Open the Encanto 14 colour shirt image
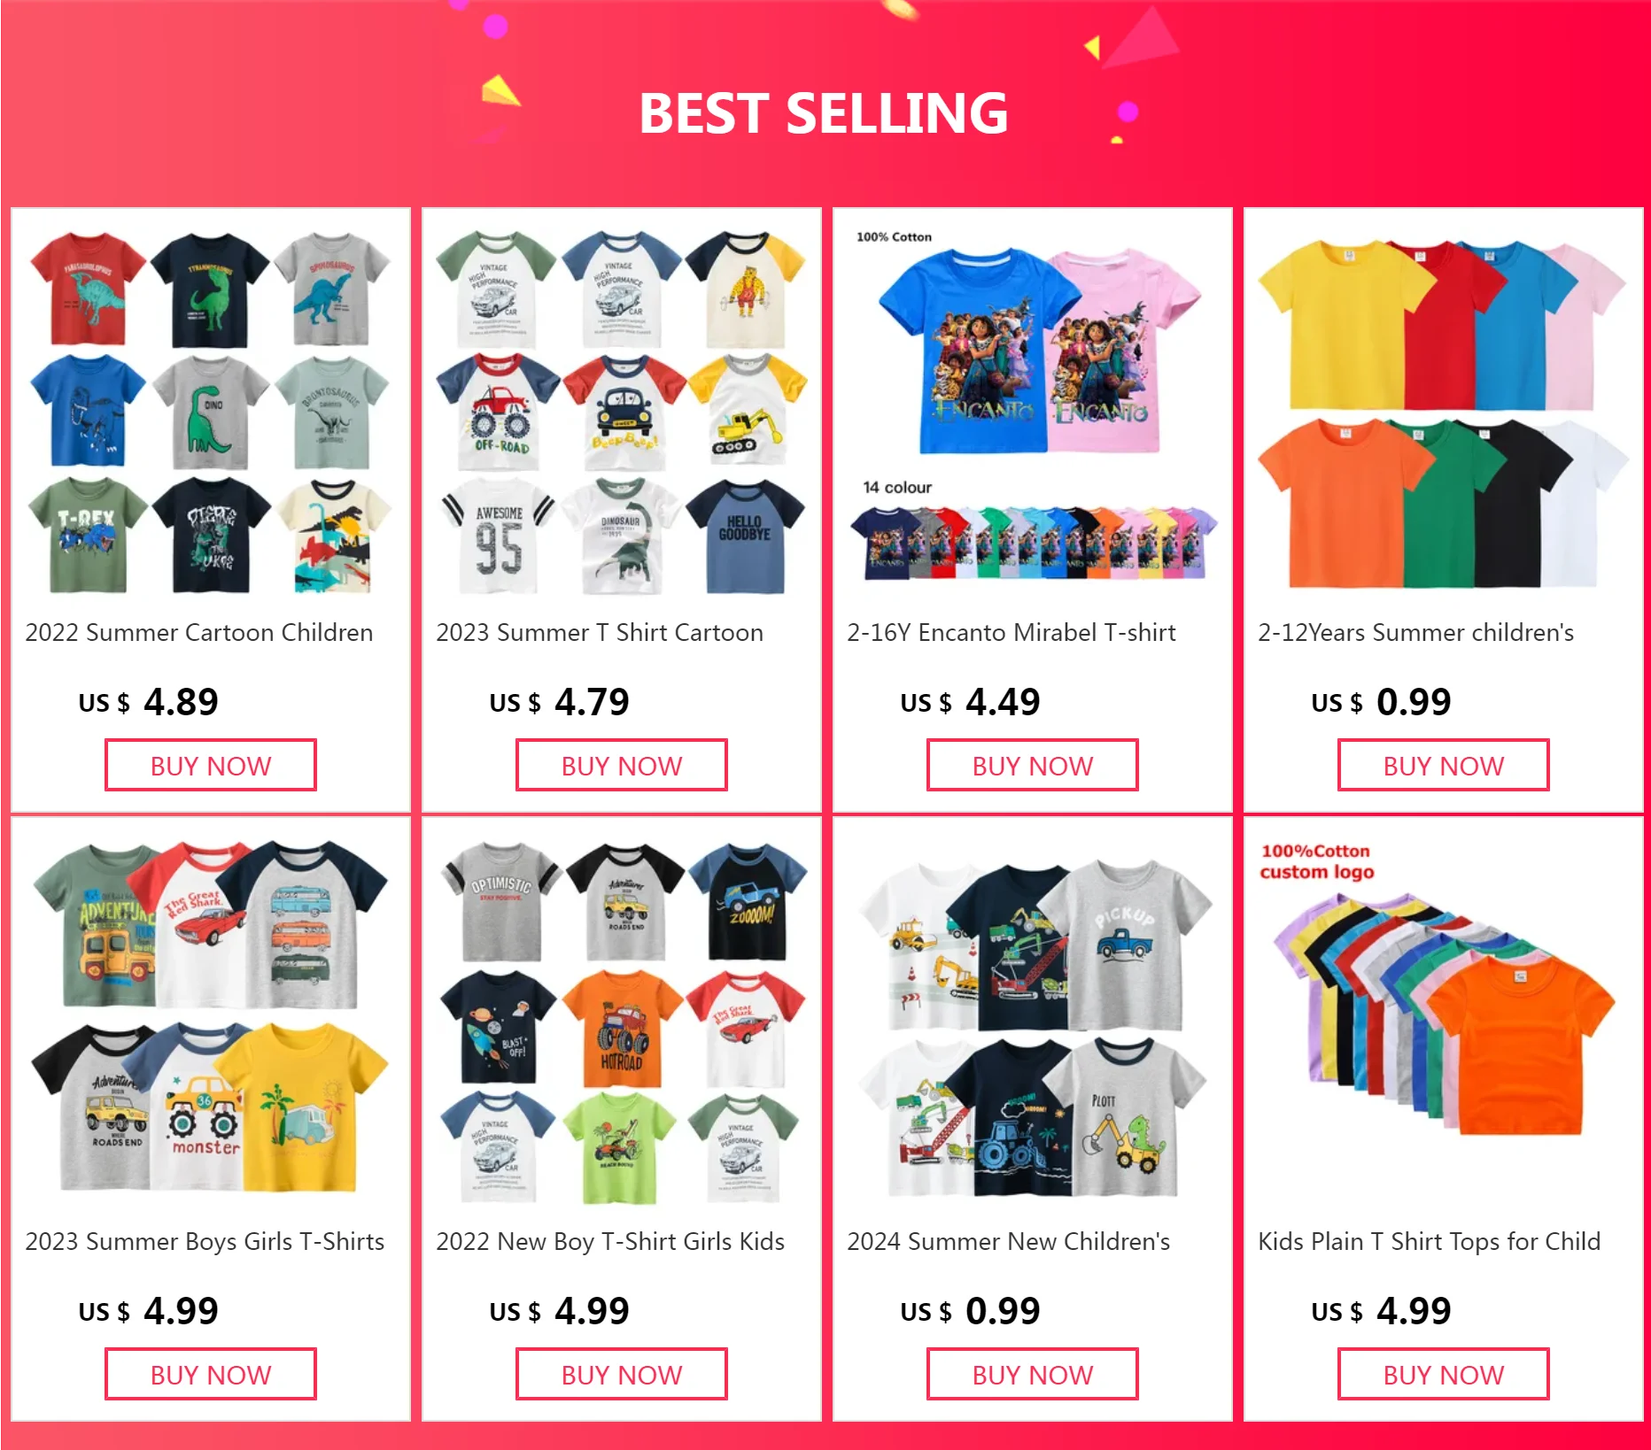The image size is (1651, 1450). click(1033, 410)
